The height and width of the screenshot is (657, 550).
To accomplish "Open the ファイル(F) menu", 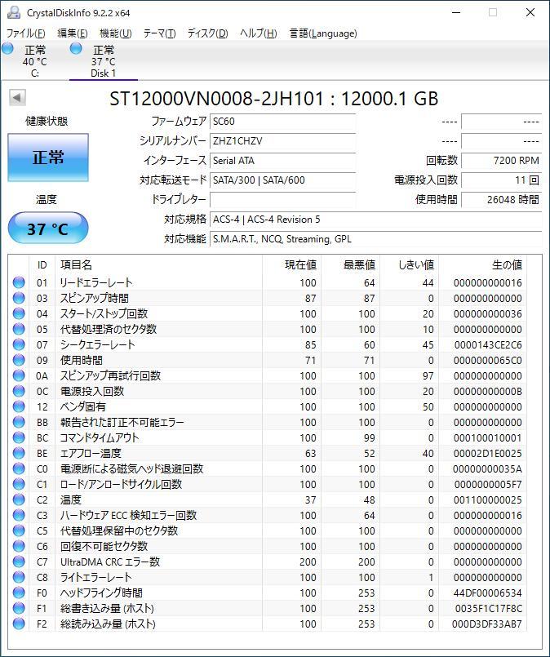I will [26, 33].
